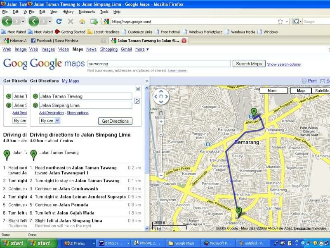Open the More... map layers button
The image size is (330, 248).
[273, 91]
